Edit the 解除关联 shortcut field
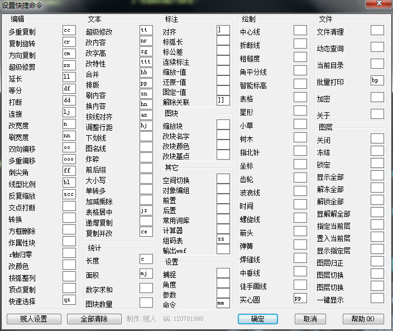This screenshot has height=331, width=393. coord(223,100)
